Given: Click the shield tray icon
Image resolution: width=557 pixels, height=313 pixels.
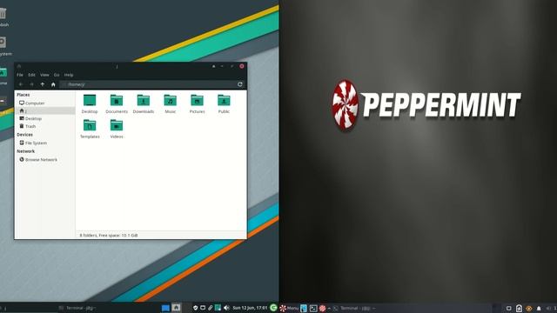Looking at the screenshot, I should click(195, 308).
